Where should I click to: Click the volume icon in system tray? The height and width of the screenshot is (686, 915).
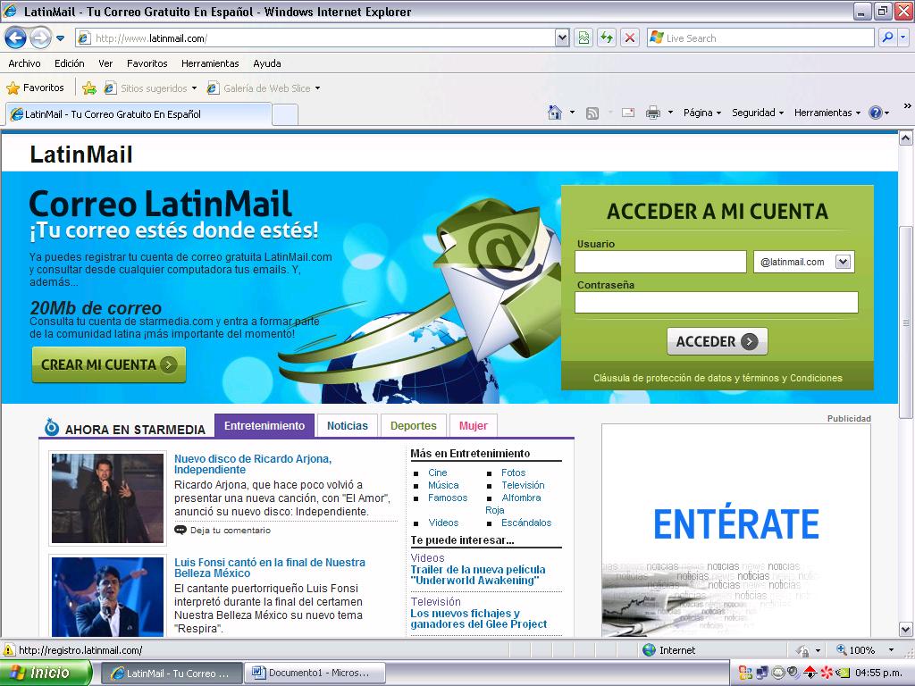(793, 672)
